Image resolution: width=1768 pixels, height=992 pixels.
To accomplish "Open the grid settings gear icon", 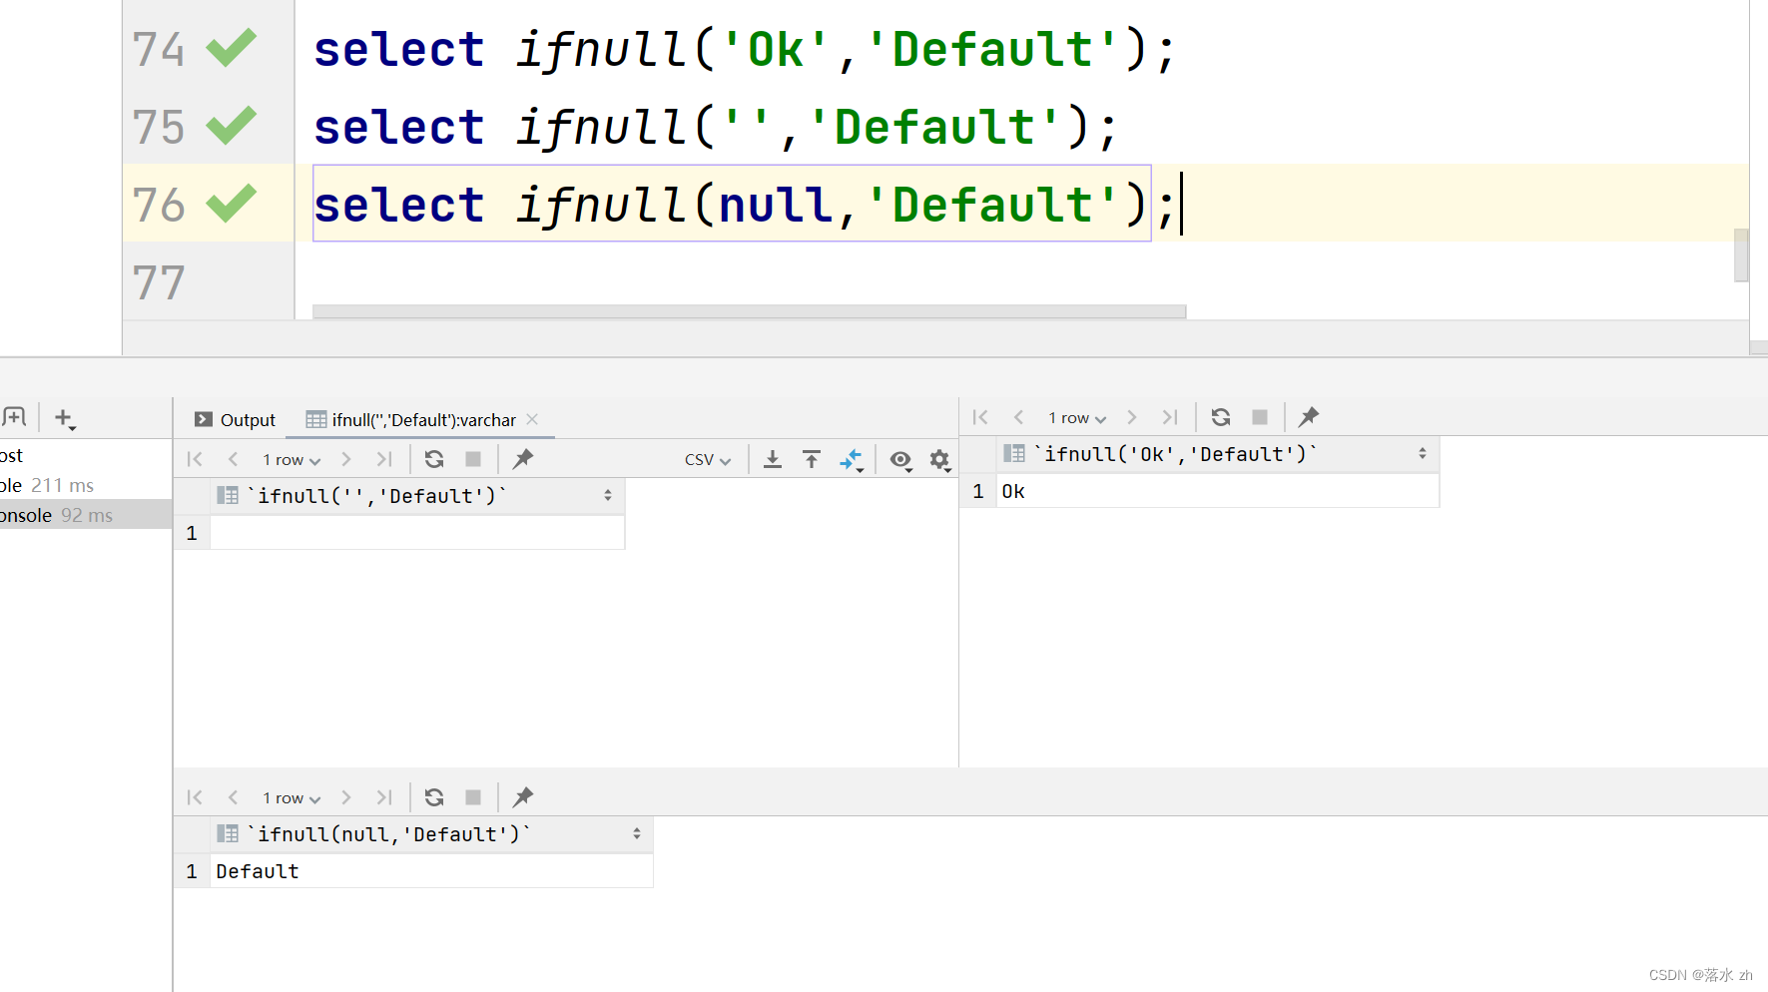I will click(939, 460).
